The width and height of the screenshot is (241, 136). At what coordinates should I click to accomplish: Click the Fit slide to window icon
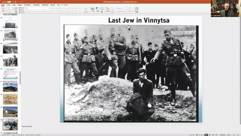[238, 135]
